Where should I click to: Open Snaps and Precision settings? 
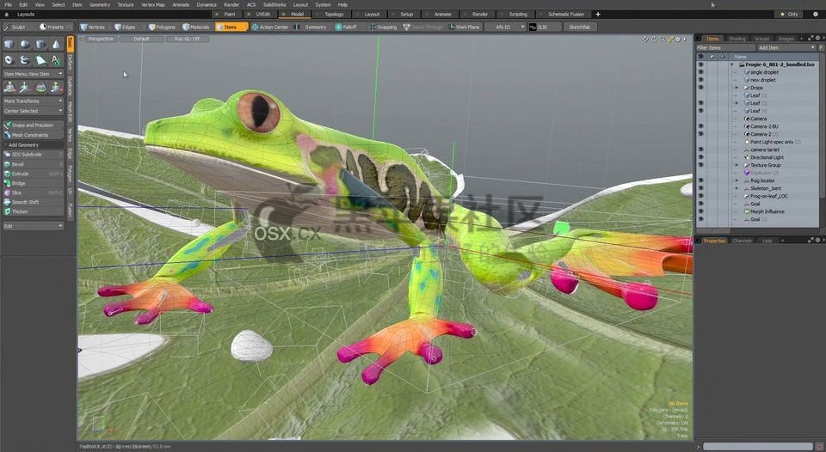pos(33,125)
